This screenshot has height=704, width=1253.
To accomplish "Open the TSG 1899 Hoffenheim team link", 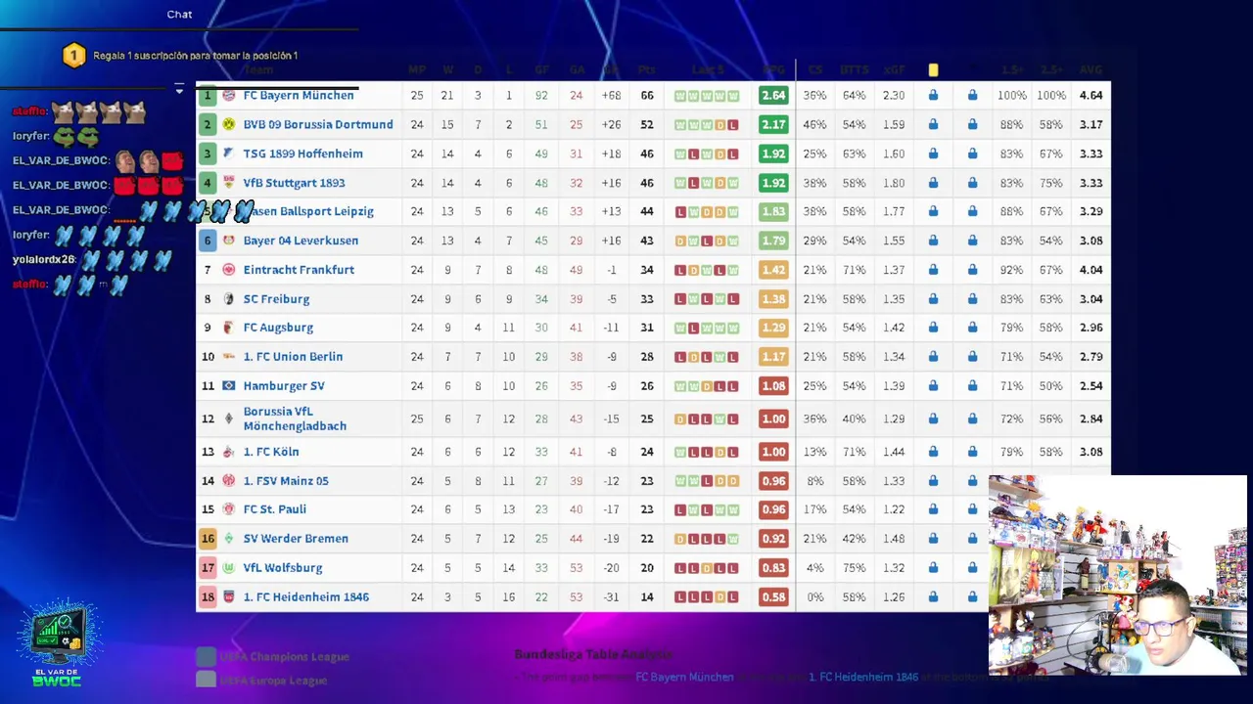I will click(302, 154).
